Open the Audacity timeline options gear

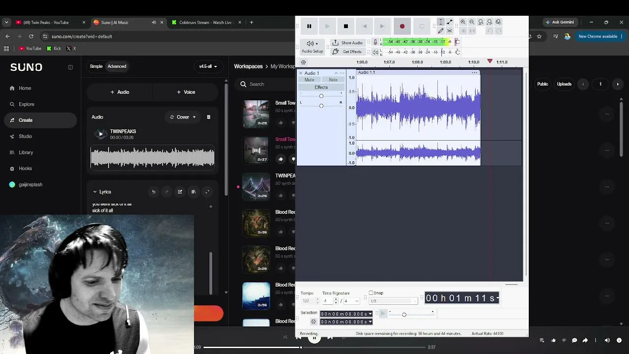click(303, 62)
